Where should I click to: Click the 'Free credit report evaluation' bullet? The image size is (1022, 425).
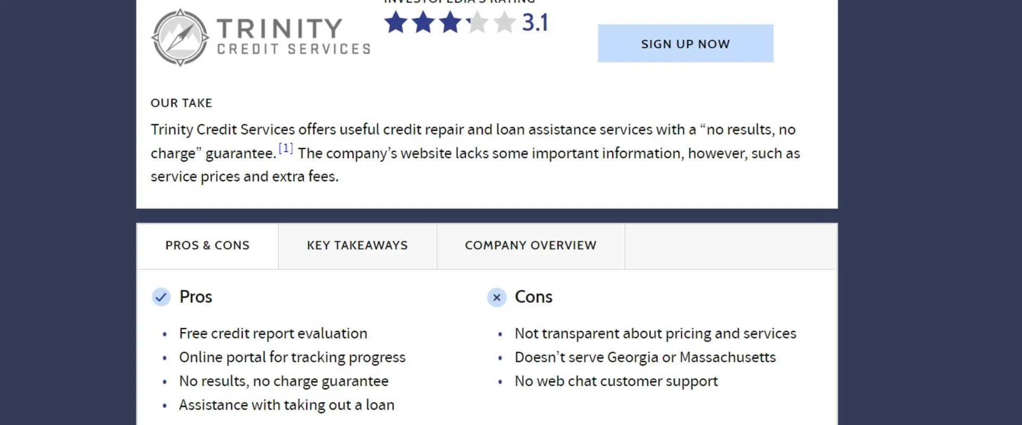[273, 333]
